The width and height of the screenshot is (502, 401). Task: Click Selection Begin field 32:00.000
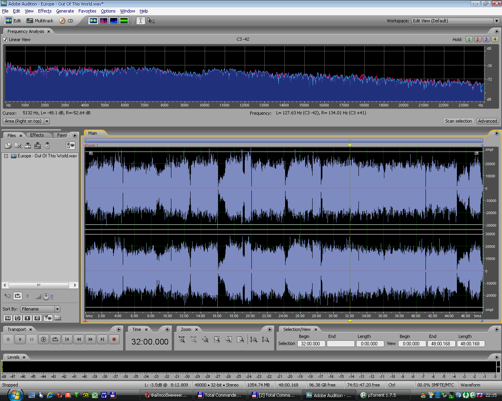pos(311,343)
